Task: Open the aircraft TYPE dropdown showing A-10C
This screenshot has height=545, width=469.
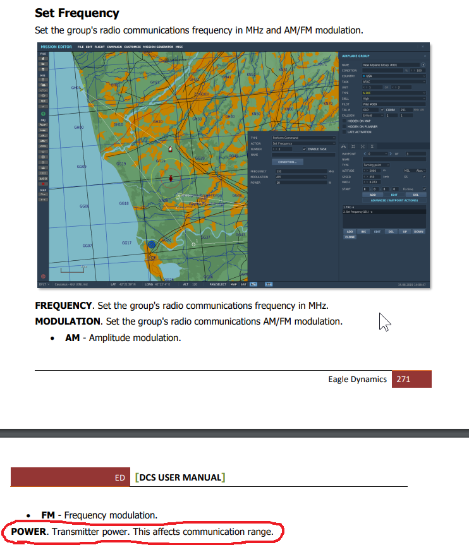Action: [x=394, y=93]
